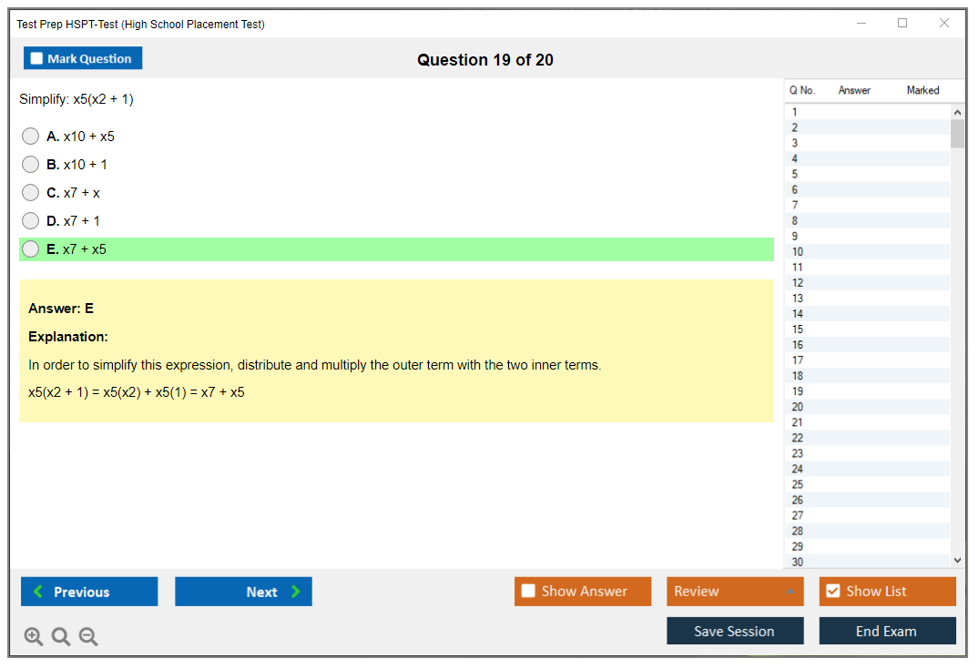Select highlighted answer E. x7 + x5
Screen dimensions: 979x669
tap(31, 249)
